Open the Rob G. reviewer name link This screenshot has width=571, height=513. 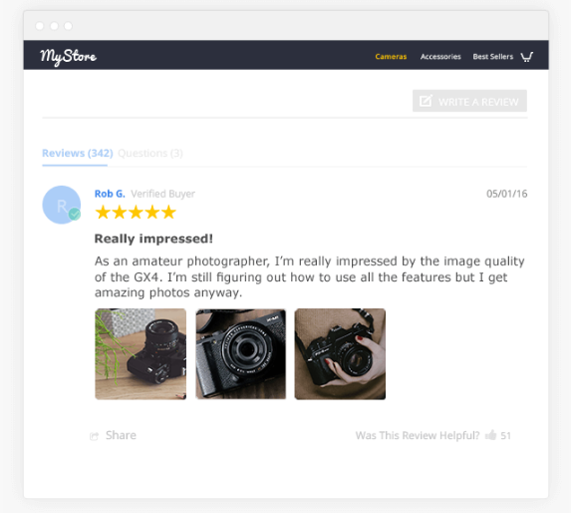(x=110, y=194)
